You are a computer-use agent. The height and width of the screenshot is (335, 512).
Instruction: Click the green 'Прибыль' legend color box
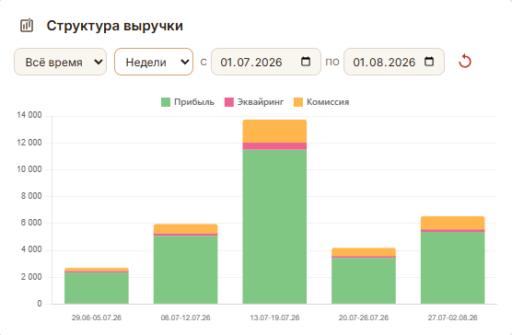pos(166,102)
